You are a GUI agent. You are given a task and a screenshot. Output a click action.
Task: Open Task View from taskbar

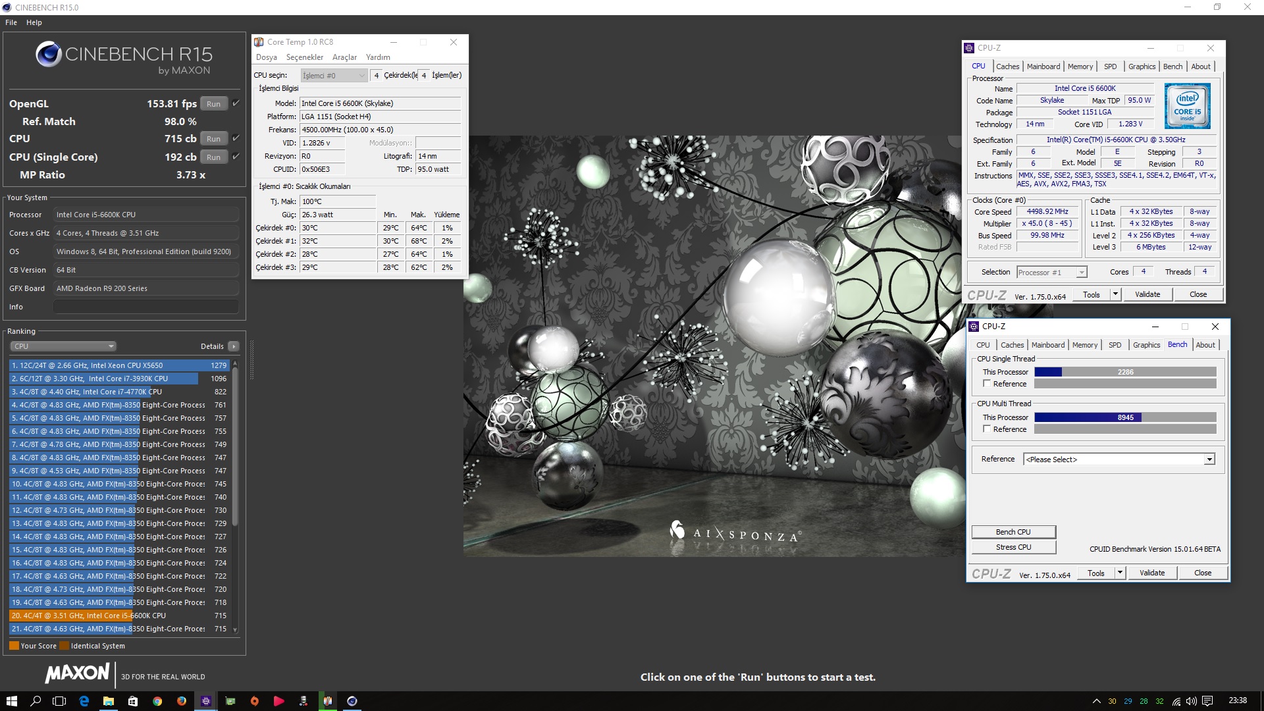(59, 701)
